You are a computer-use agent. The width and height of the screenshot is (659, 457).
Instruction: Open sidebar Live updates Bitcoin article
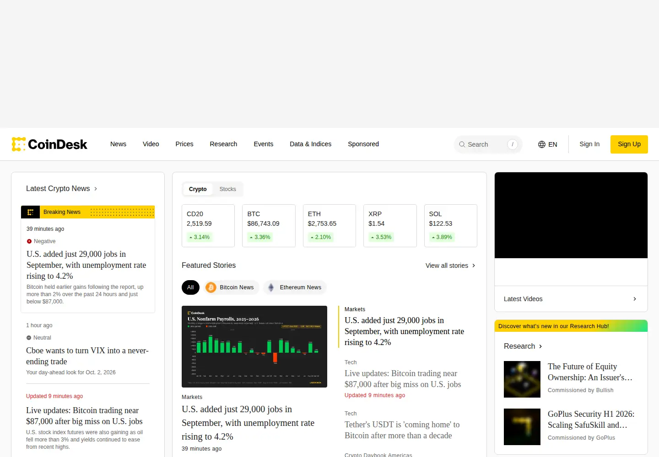tap(84, 416)
